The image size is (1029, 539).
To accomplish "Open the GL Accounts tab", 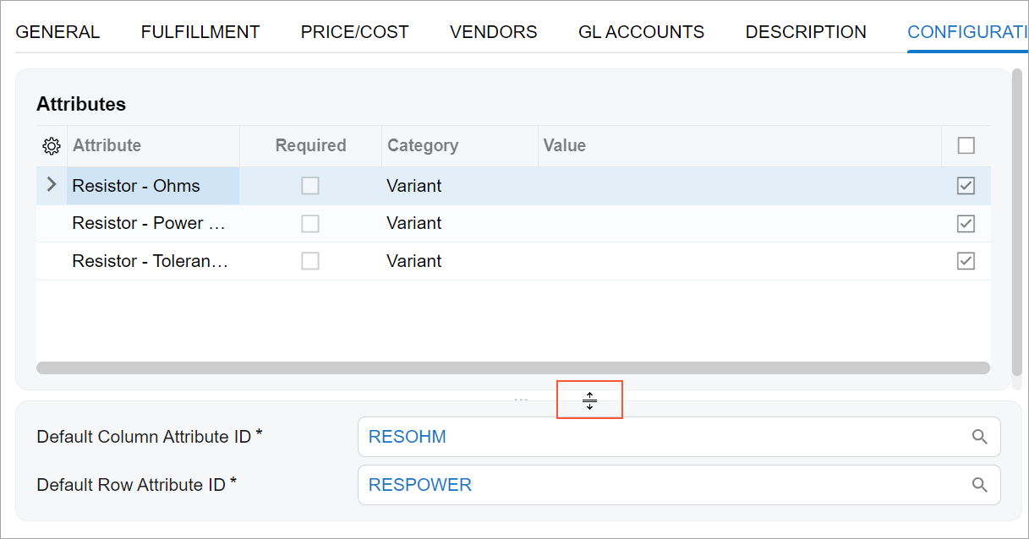I will (641, 32).
